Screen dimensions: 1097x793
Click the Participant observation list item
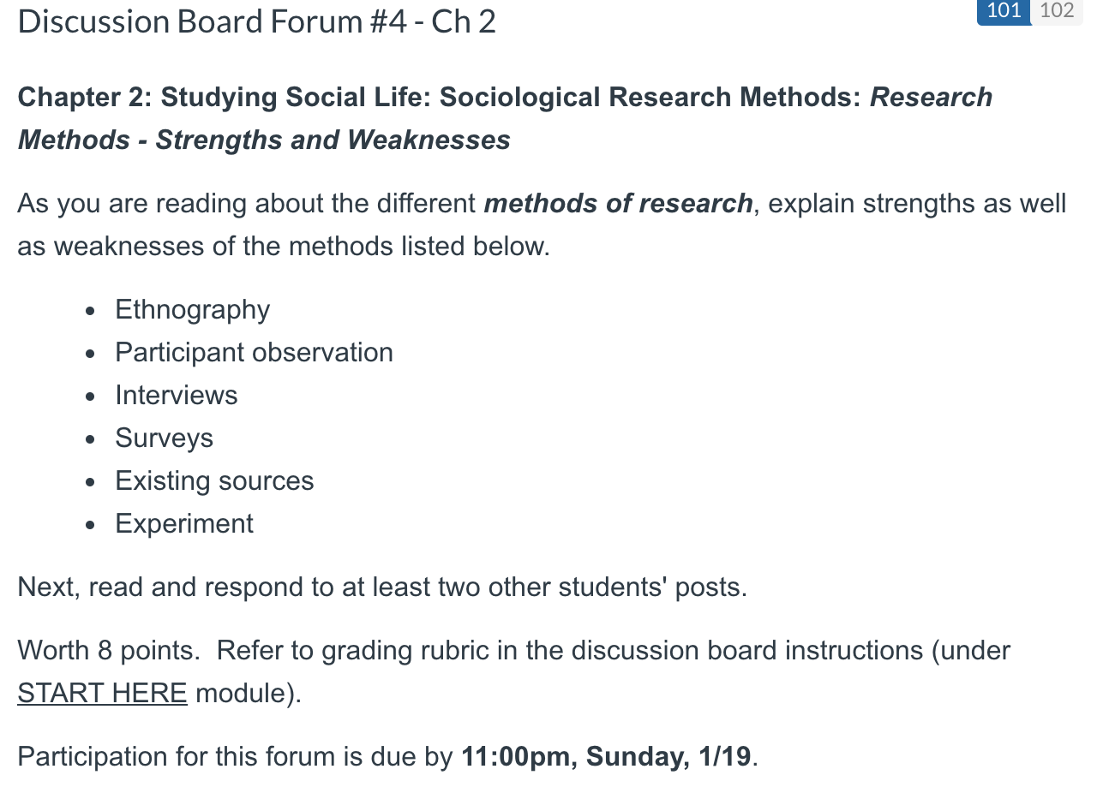tap(254, 352)
